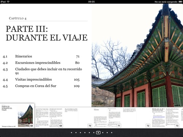Select the dot just before the highlighted chapter dot
The width and height of the screenshot is (183, 137).
point(94,132)
